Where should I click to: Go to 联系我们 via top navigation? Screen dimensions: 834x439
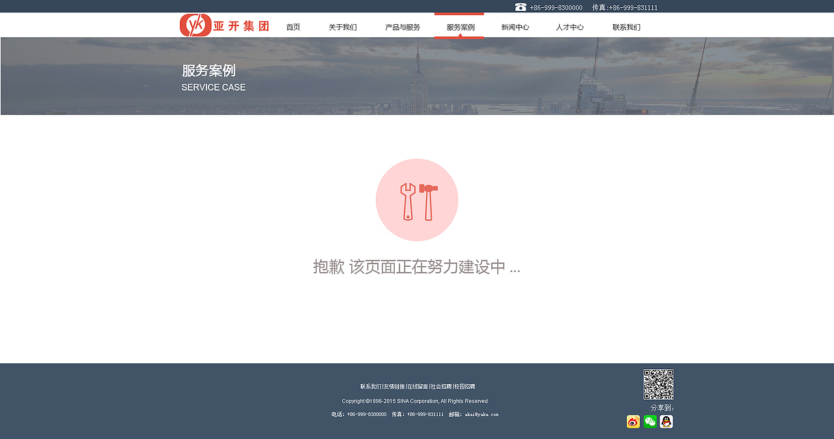pyautogui.click(x=625, y=27)
